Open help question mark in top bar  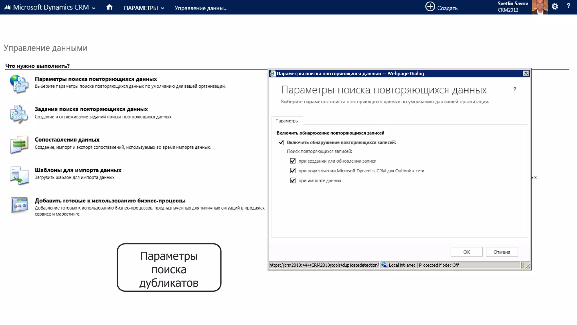pos(568,6)
